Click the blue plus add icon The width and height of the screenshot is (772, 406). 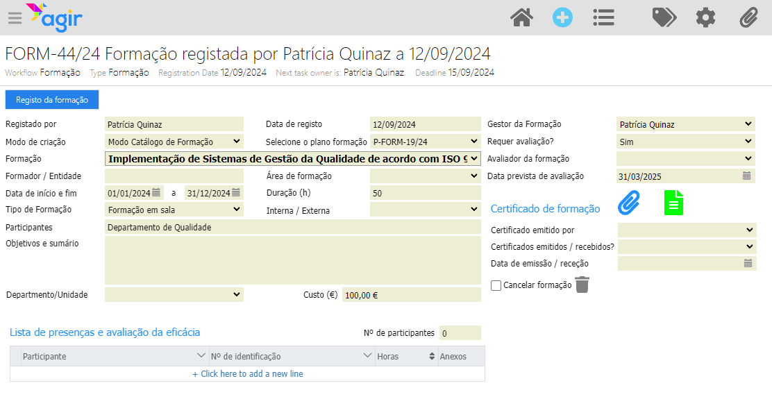(562, 18)
